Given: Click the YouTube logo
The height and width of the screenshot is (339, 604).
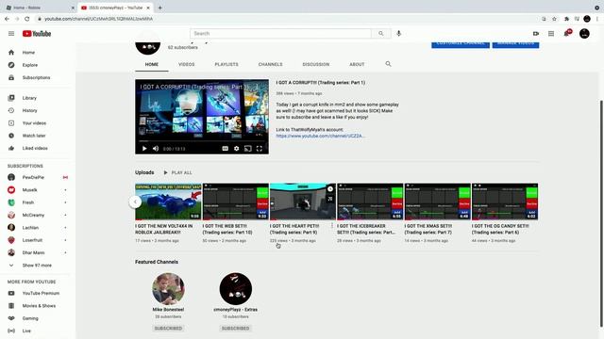Looking at the screenshot, I should [x=37, y=34].
